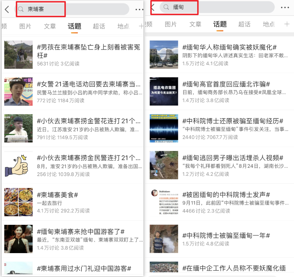Tap description 民警马兰兰接到小吕的高中同学求助
This screenshot has height=277, width=294.
[90, 93]
